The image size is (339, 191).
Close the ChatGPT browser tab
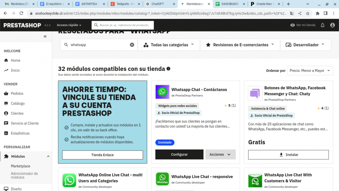(x=174, y=4)
